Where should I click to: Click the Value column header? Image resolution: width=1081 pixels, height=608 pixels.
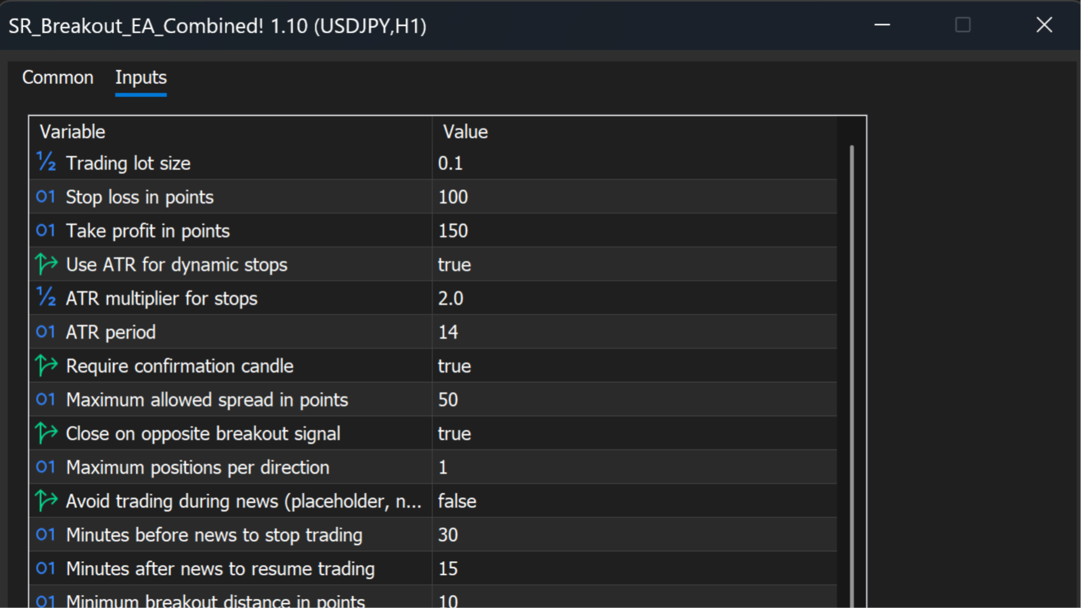(465, 132)
